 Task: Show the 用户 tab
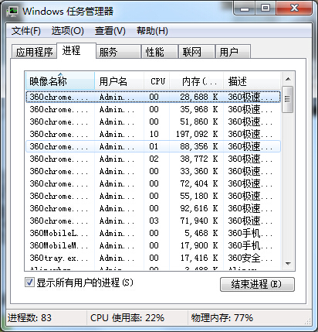tap(233, 52)
